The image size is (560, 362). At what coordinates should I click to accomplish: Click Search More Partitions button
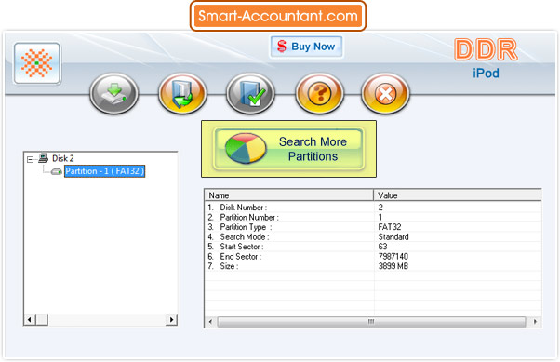click(288, 149)
